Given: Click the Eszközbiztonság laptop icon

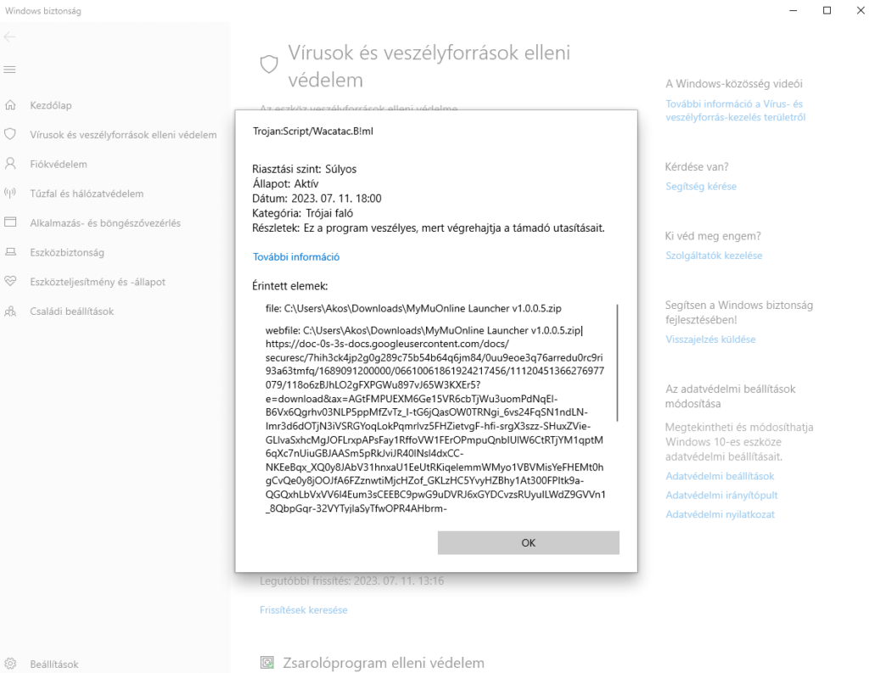Looking at the screenshot, I should coord(11,252).
